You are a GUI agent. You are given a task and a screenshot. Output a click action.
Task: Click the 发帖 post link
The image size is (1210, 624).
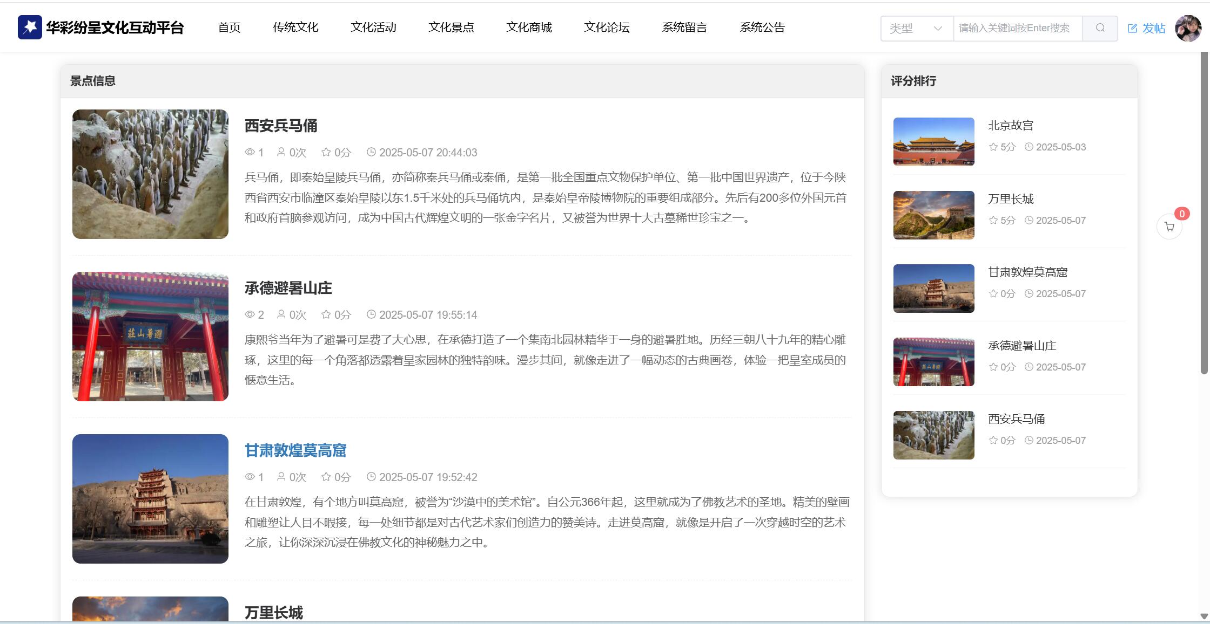pos(1153,29)
